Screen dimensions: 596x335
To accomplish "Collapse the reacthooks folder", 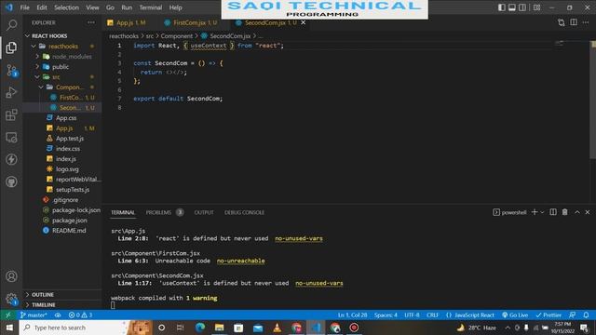I will click(34, 46).
